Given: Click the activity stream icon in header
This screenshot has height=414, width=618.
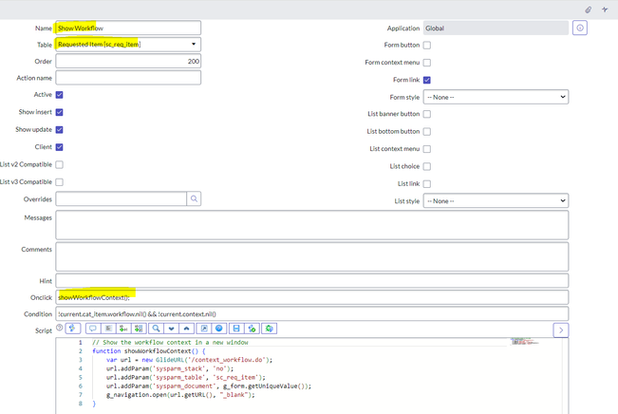Looking at the screenshot, I should pyautogui.click(x=605, y=9).
